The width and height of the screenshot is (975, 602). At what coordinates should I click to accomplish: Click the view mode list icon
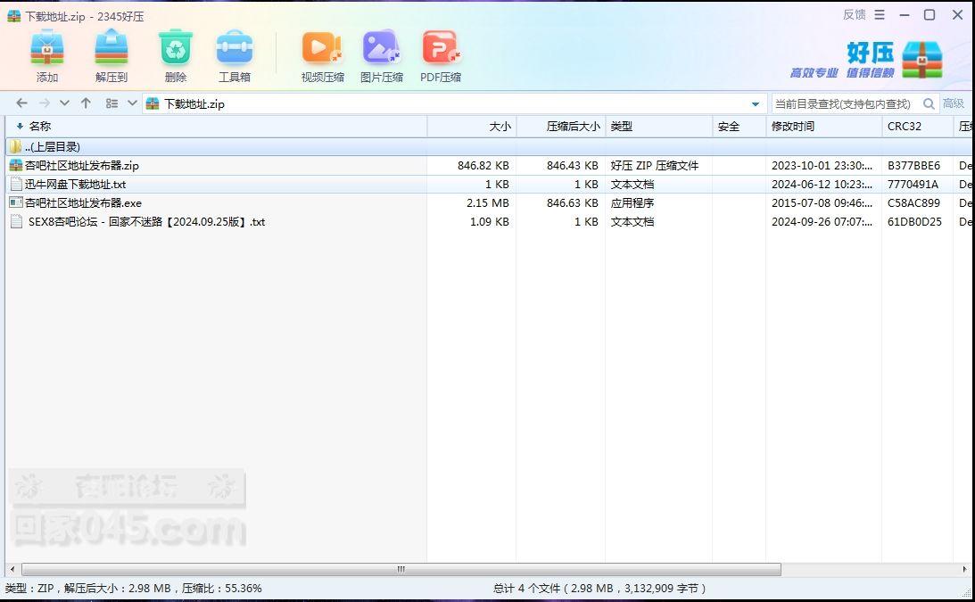(x=112, y=103)
